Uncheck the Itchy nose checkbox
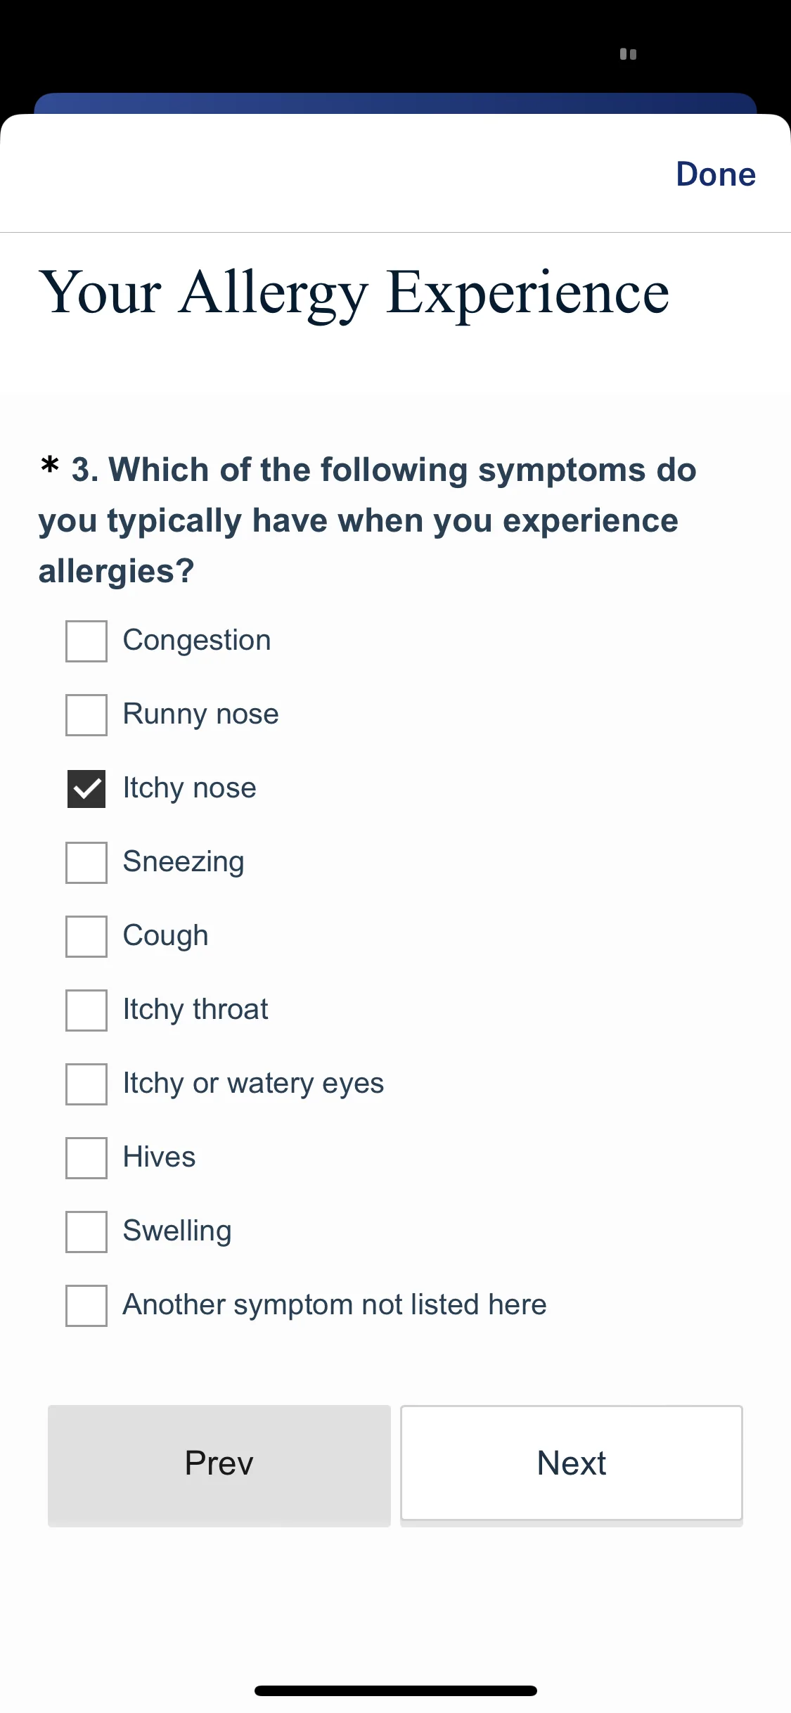This screenshot has height=1713, width=791. [86, 789]
